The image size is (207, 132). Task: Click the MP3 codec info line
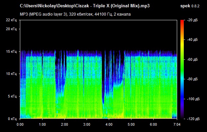[75, 14]
